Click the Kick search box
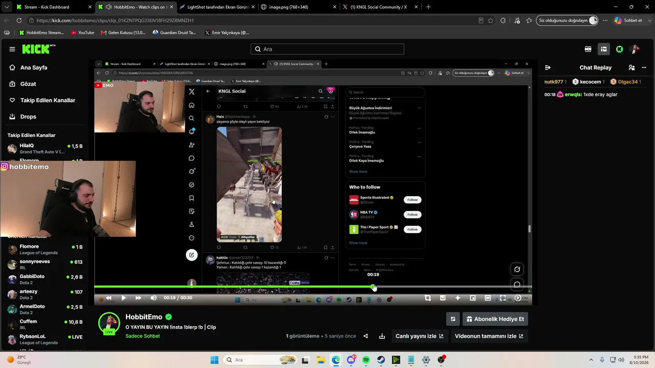Screen dimensions: 655x368 (x=327, y=49)
